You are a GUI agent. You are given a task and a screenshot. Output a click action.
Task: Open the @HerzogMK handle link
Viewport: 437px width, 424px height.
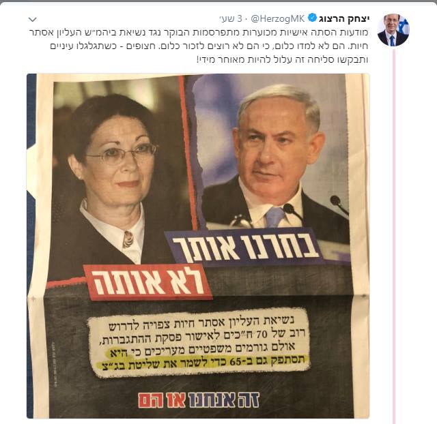[278, 18]
